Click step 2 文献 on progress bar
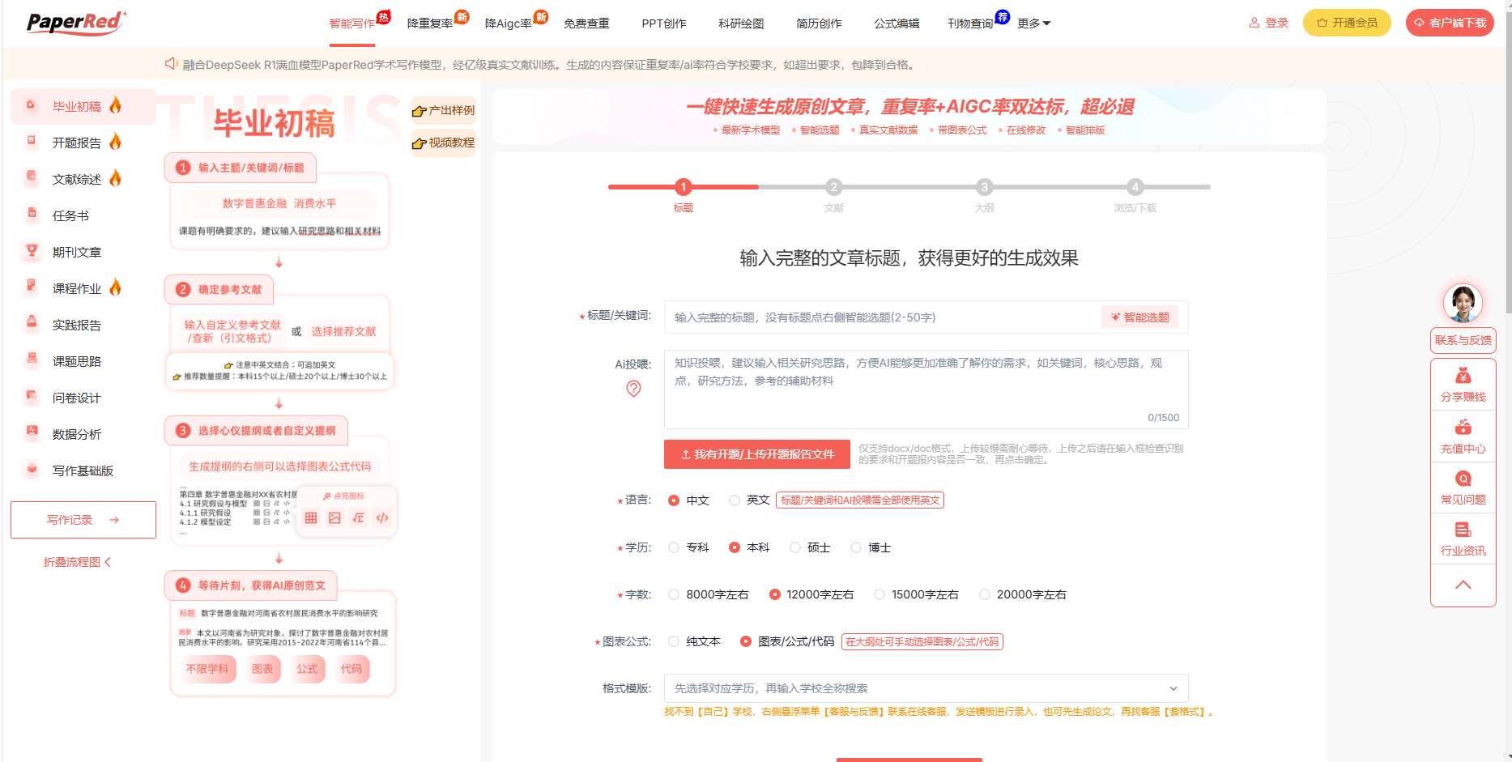 [x=833, y=188]
